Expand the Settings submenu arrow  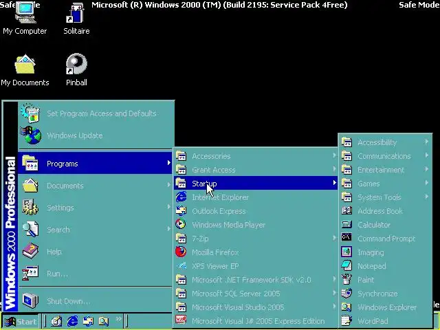pos(168,207)
